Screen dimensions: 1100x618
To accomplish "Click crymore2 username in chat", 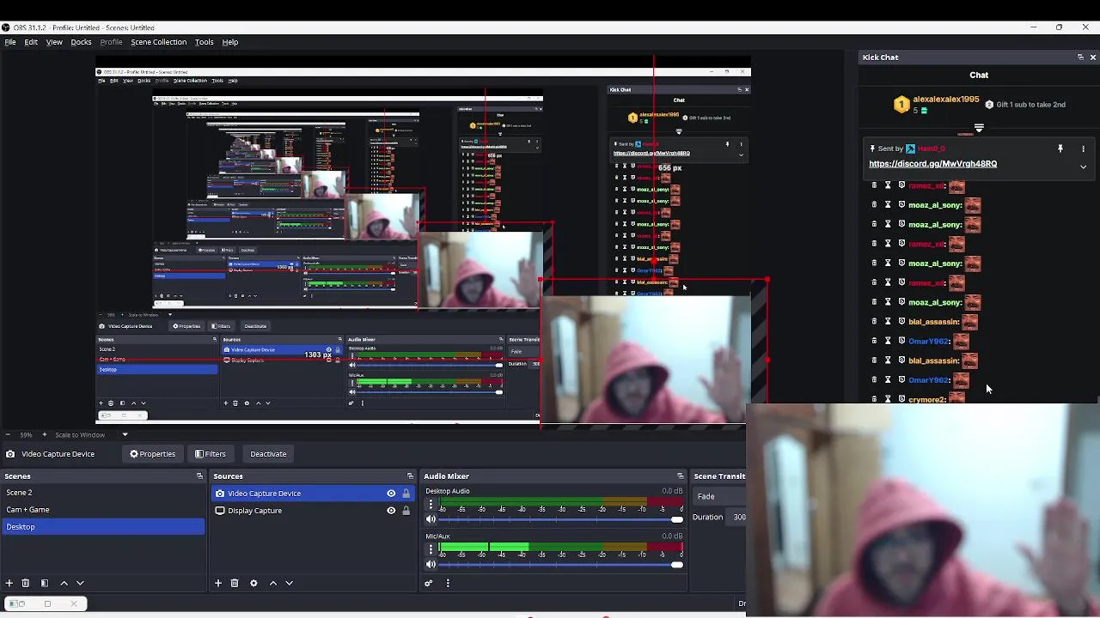I will (x=927, y=399).
